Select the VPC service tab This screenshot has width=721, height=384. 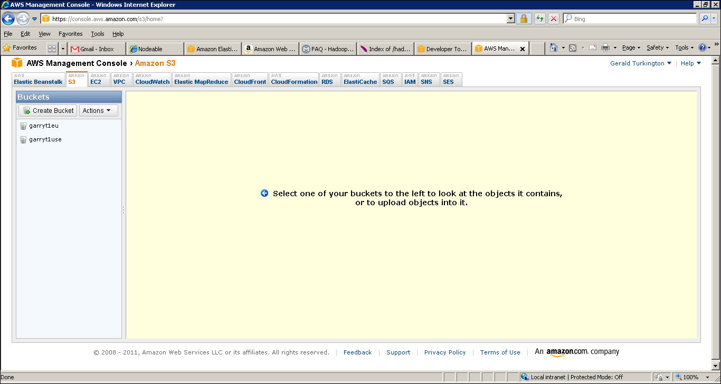point(121,80)
